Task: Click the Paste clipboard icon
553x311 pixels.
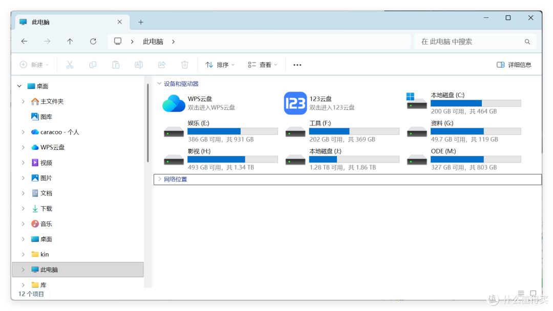Action: point(116,65)
